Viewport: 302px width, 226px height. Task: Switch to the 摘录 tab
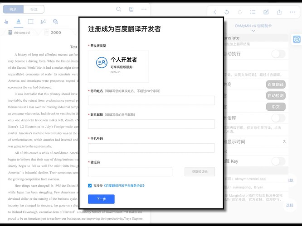click(13, 9)
